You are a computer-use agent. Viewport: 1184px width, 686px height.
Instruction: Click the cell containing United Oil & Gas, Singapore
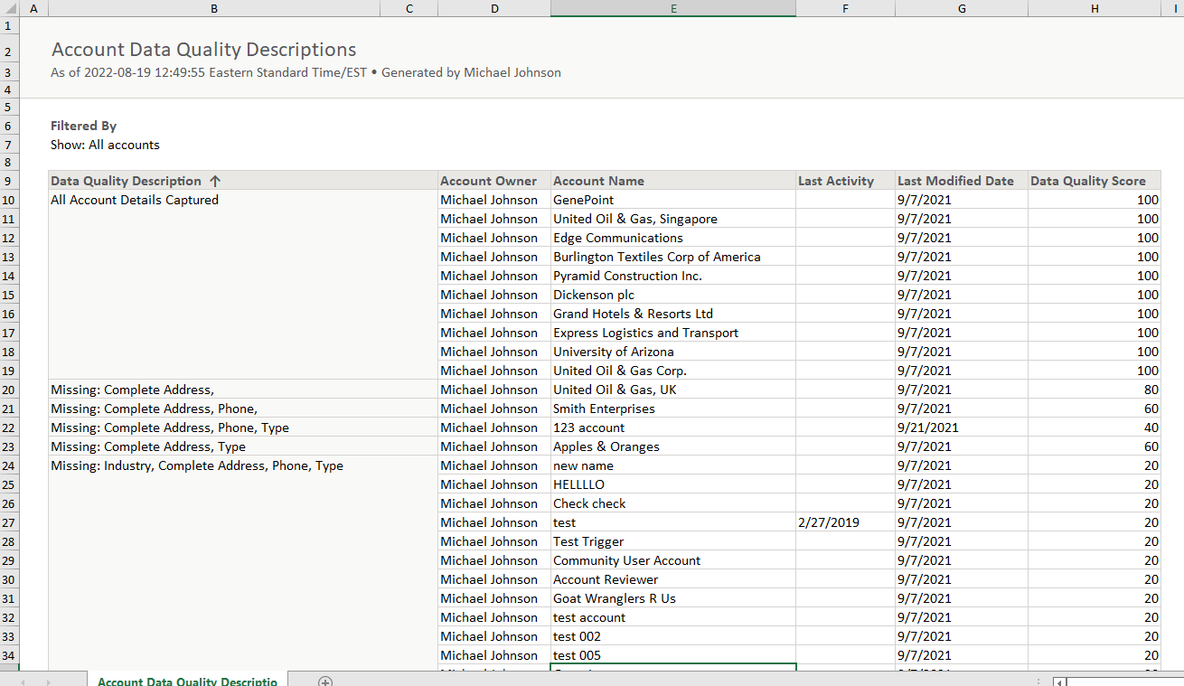tap(635, 218)
